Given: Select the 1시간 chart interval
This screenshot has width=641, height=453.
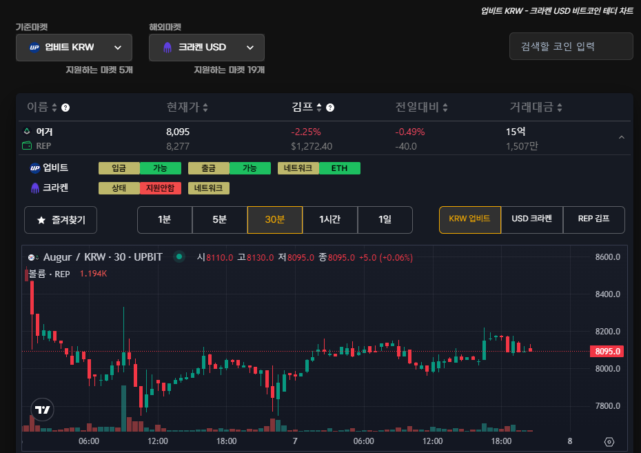Looking at the screenshot, I should tap(330, 220).
